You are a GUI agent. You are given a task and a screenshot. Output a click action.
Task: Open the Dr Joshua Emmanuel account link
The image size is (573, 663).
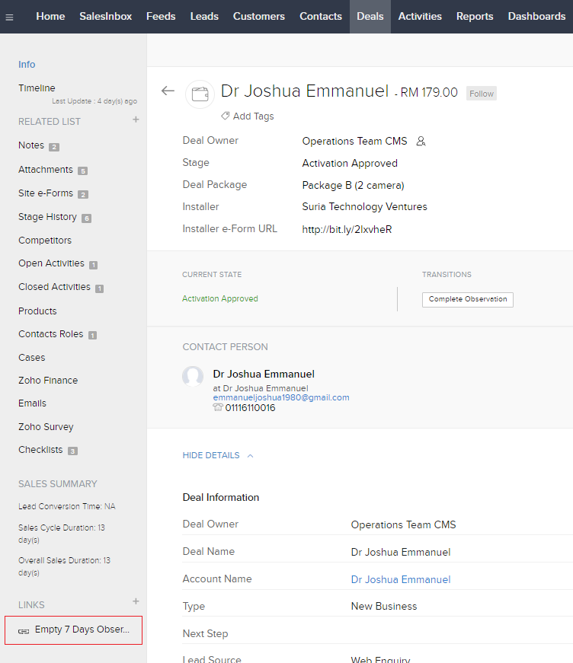[400, 579]
